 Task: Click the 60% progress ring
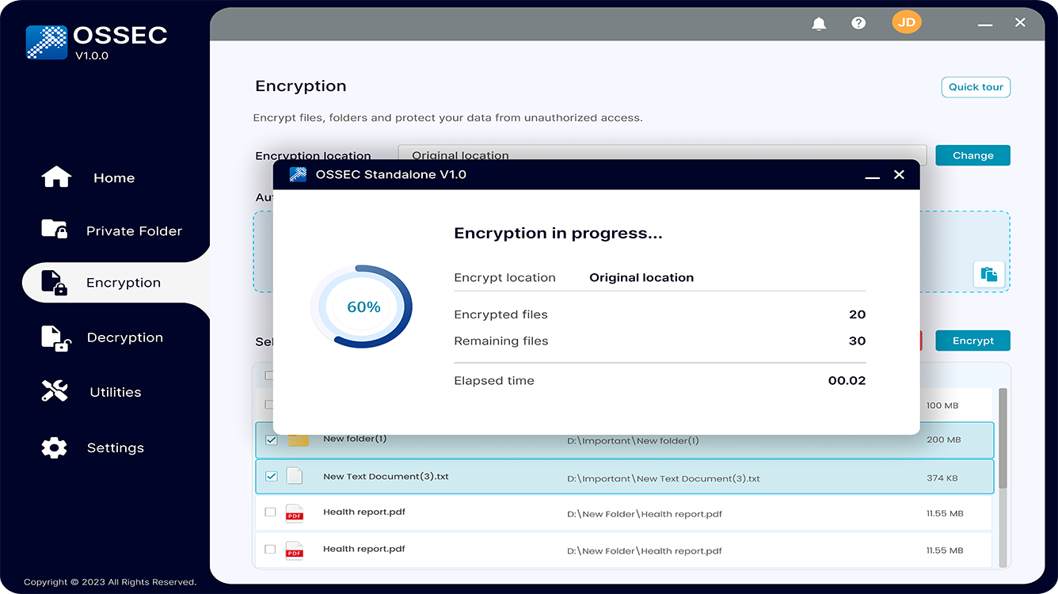[363, 306]
